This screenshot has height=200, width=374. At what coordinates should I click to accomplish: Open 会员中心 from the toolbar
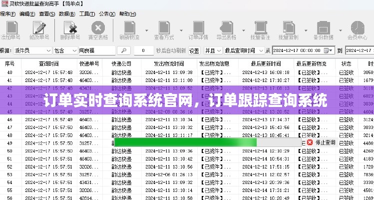357,29
